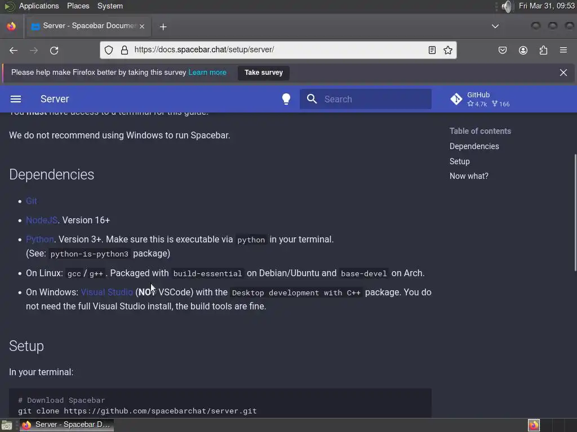577x432 pixels.
Task: Open tracking protection shield icon
Action: coord(109,50)
